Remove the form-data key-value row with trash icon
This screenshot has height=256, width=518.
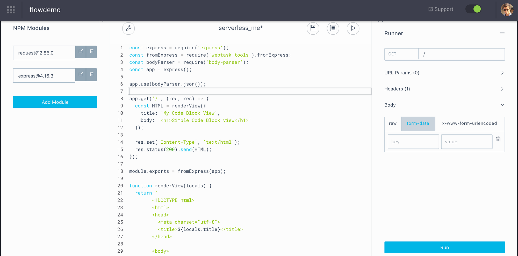498,139
